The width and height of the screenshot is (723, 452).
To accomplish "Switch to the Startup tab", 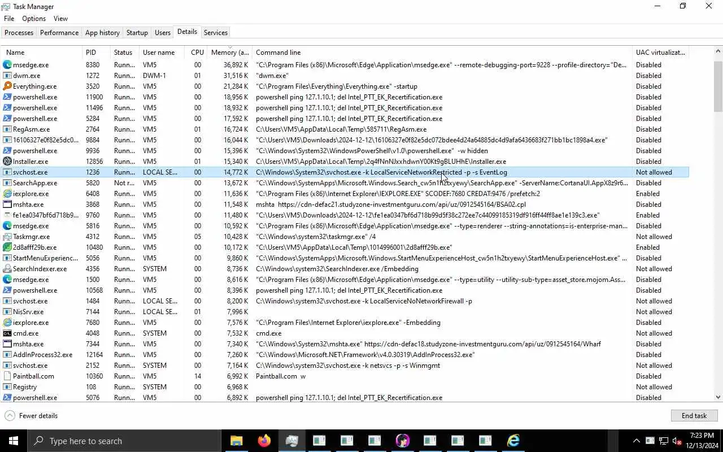I will [137, 33].
